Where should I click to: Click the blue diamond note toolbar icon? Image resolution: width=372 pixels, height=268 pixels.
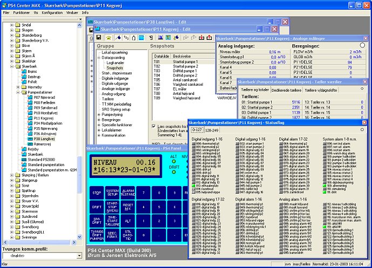click(176, 38)
